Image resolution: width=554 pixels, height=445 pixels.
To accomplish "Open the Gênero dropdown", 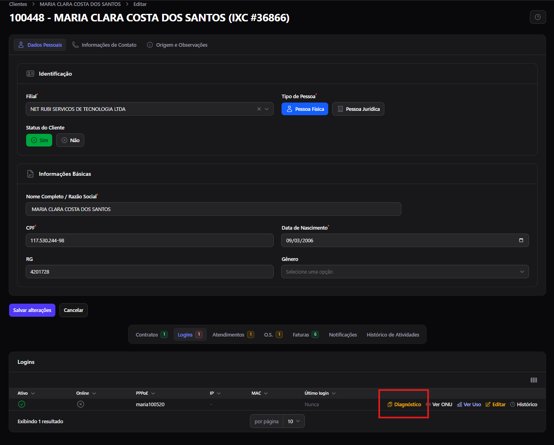I will pyautogui.click(x=405, y=272).
